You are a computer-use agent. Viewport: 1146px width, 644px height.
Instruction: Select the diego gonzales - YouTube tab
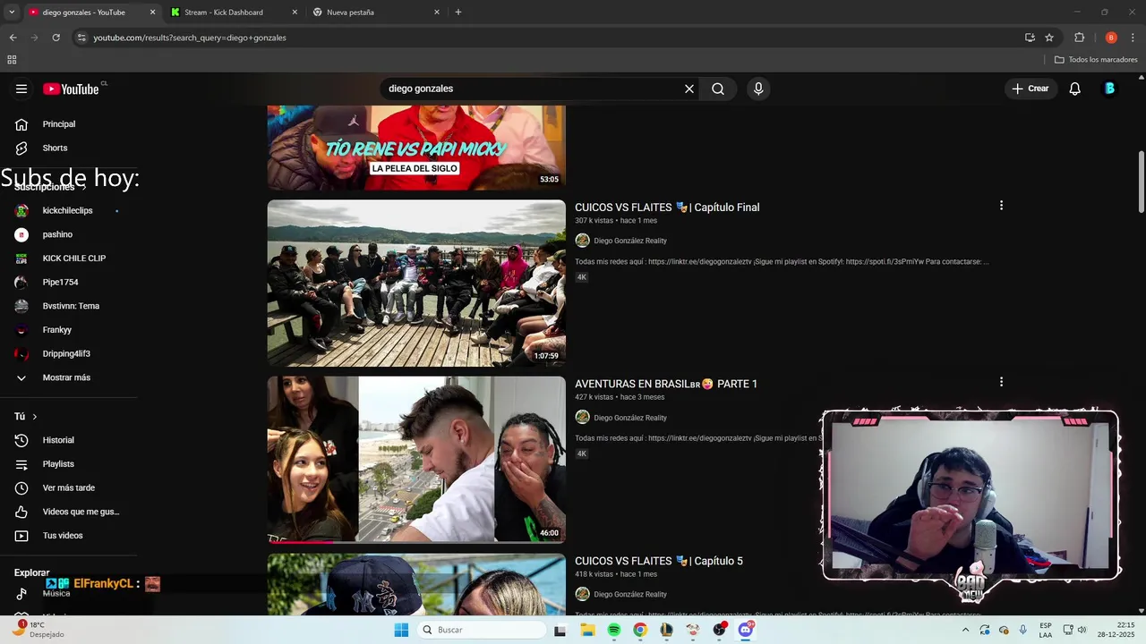(84, 13)
